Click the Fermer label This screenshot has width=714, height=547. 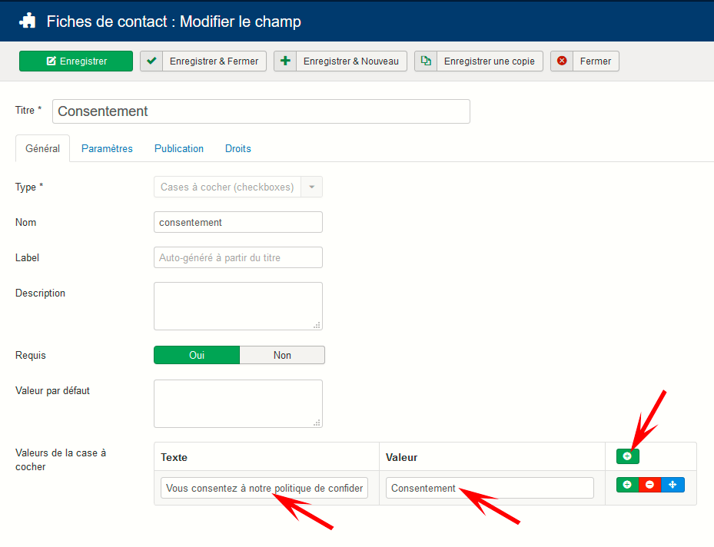point(596,61)
